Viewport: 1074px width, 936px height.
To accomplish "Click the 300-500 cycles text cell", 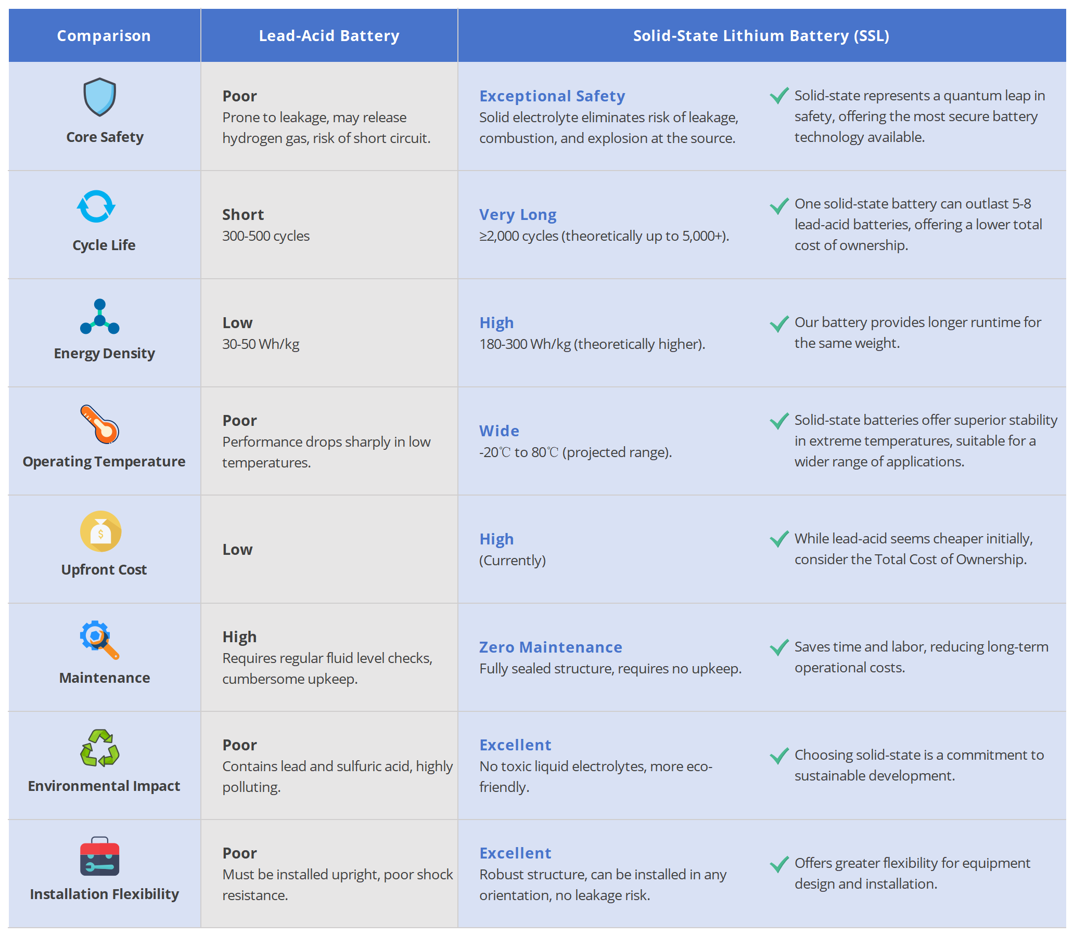I will point(265,236).
